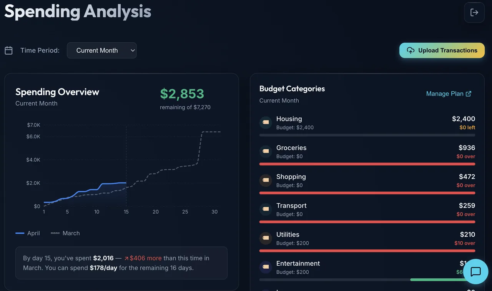
Task: Click the Housing category tag icon
Action: [x=266, y=122]
